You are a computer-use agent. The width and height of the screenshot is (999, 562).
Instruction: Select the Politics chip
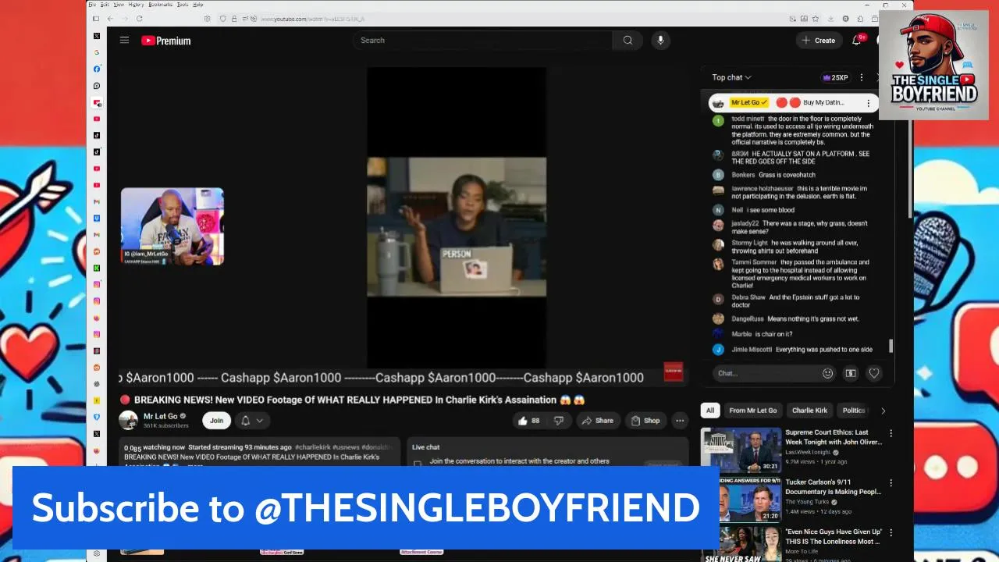click(853, 411)
